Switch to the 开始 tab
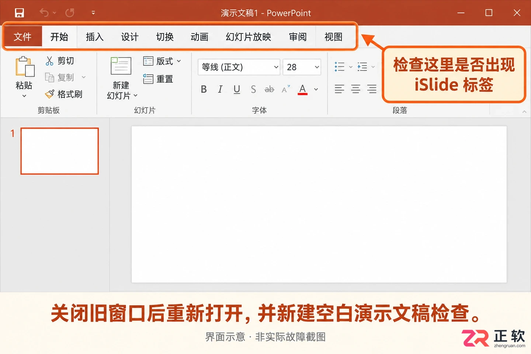This screenshot has width=531, height=354. (59, 37)
